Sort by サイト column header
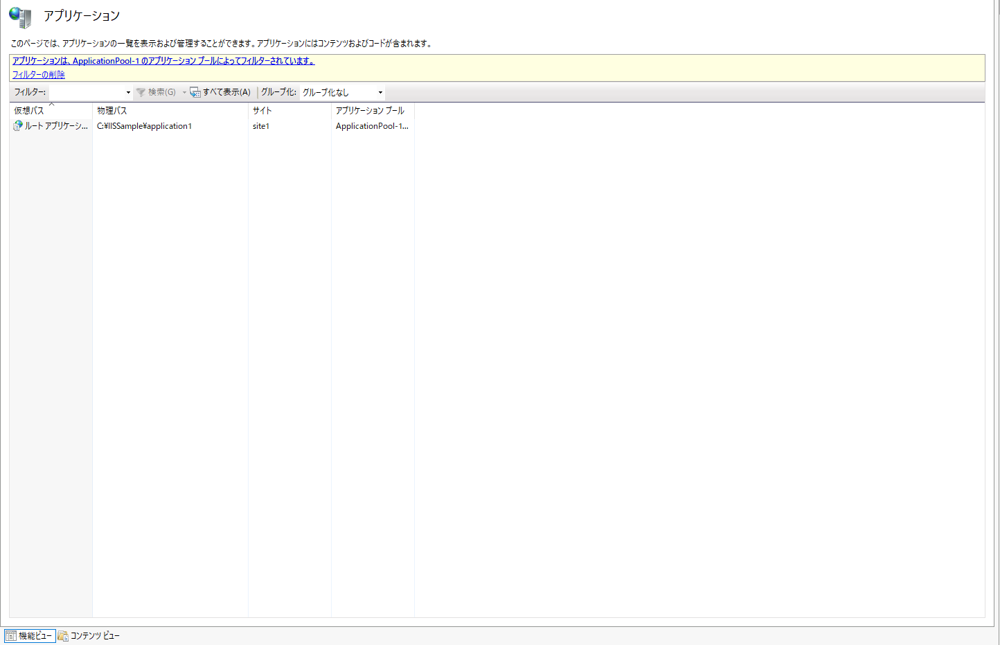This screenshot has width=1000, height=645. [289, 110]
